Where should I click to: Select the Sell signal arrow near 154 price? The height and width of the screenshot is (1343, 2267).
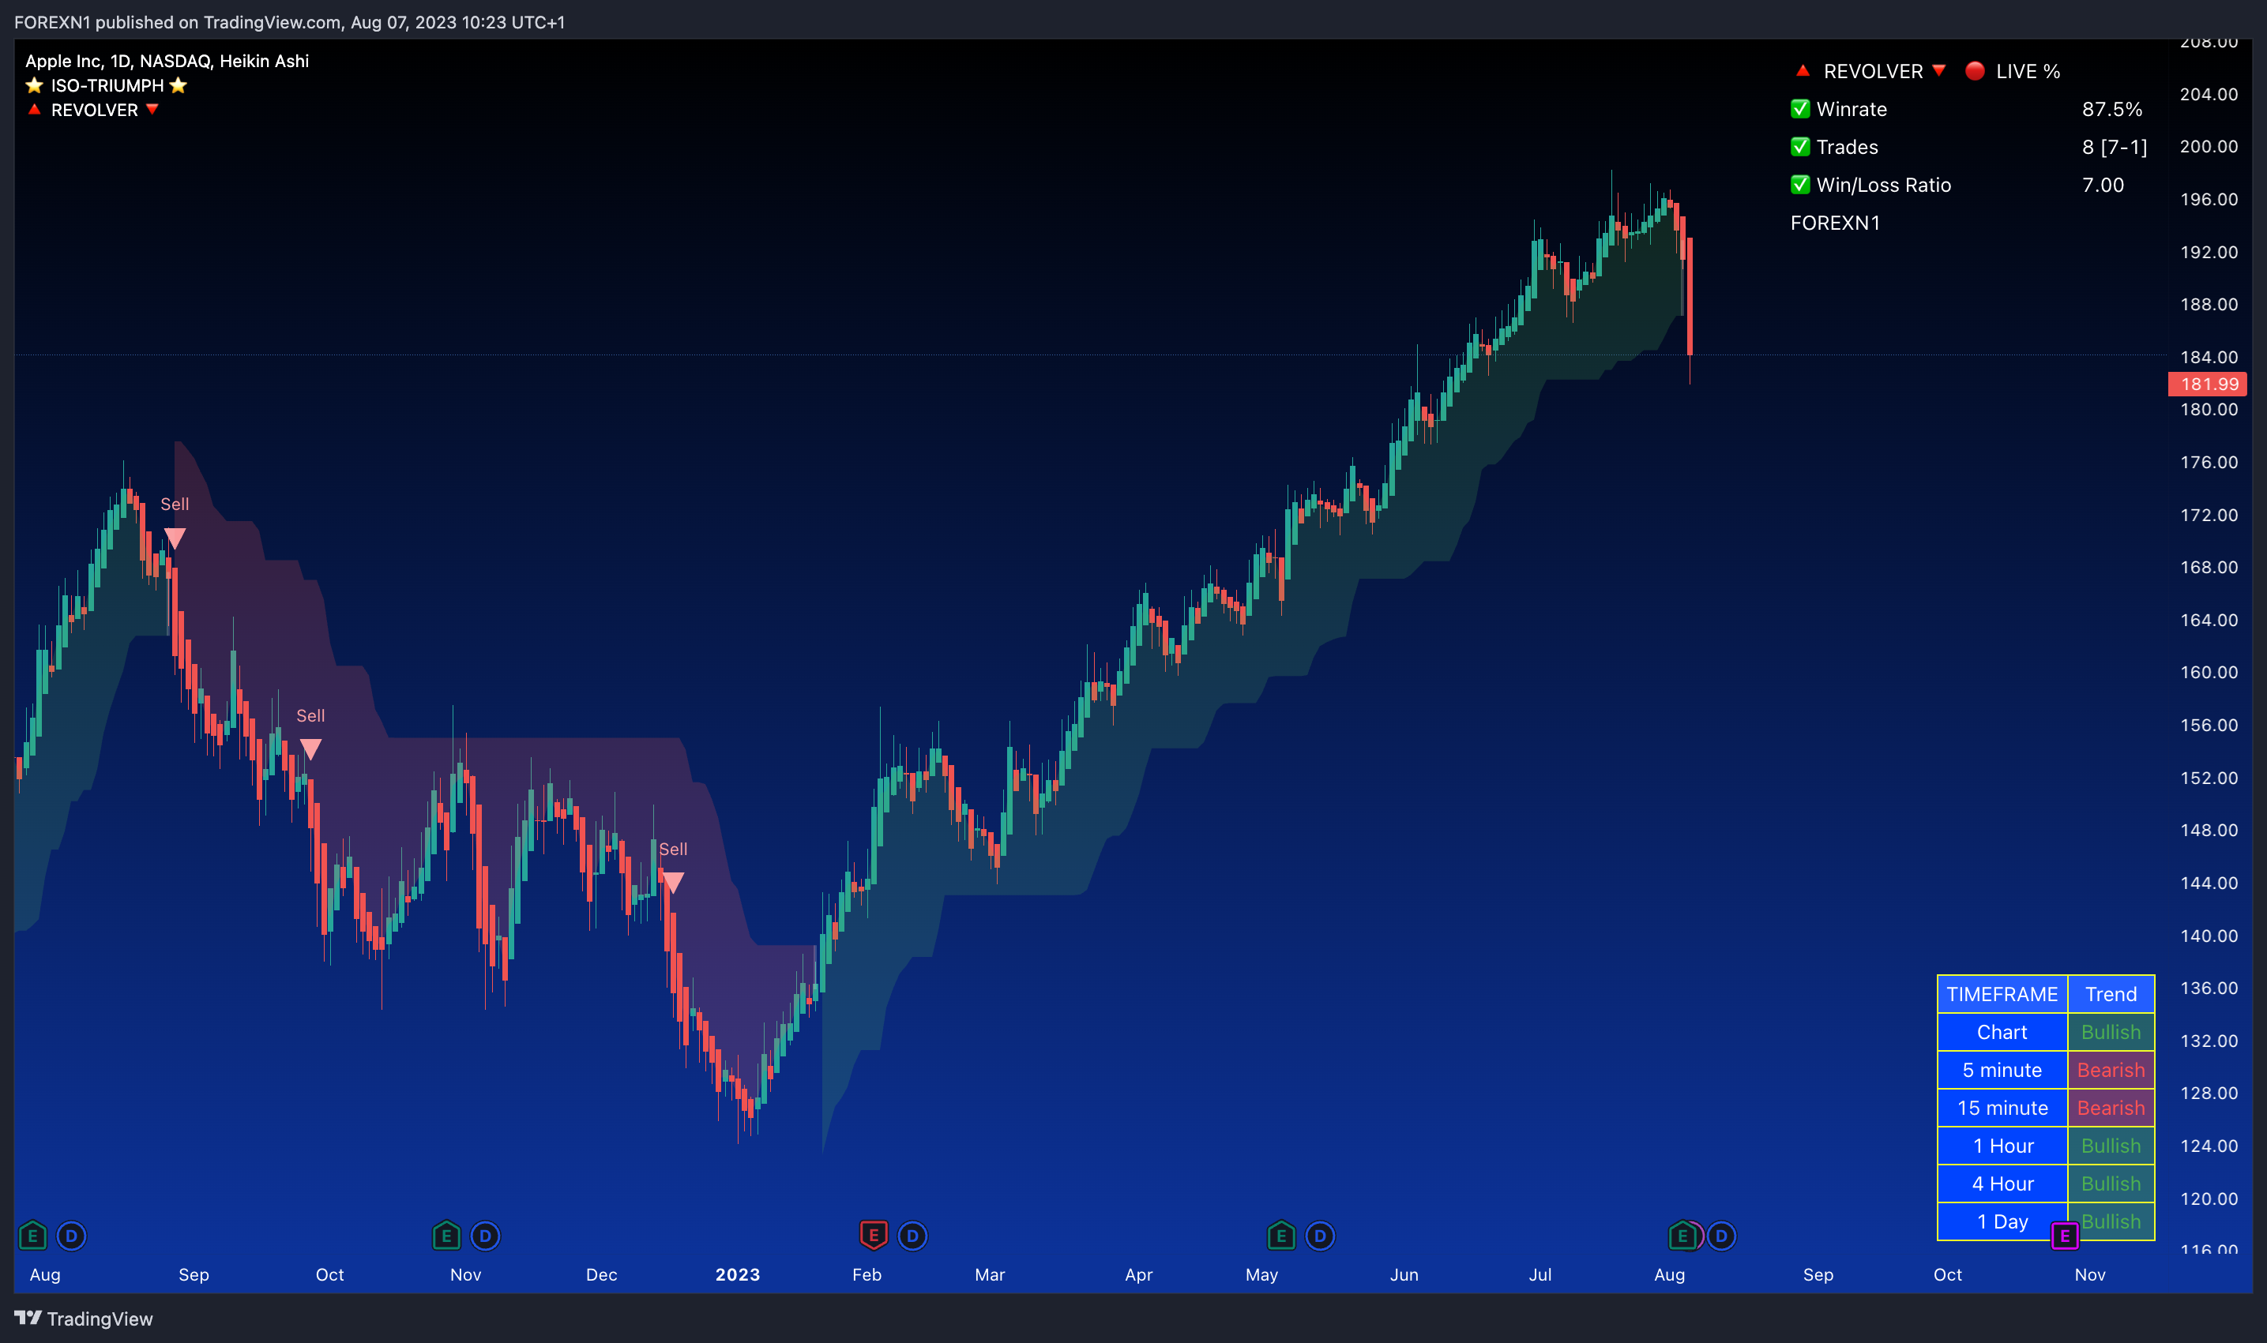tap(310, 749)
